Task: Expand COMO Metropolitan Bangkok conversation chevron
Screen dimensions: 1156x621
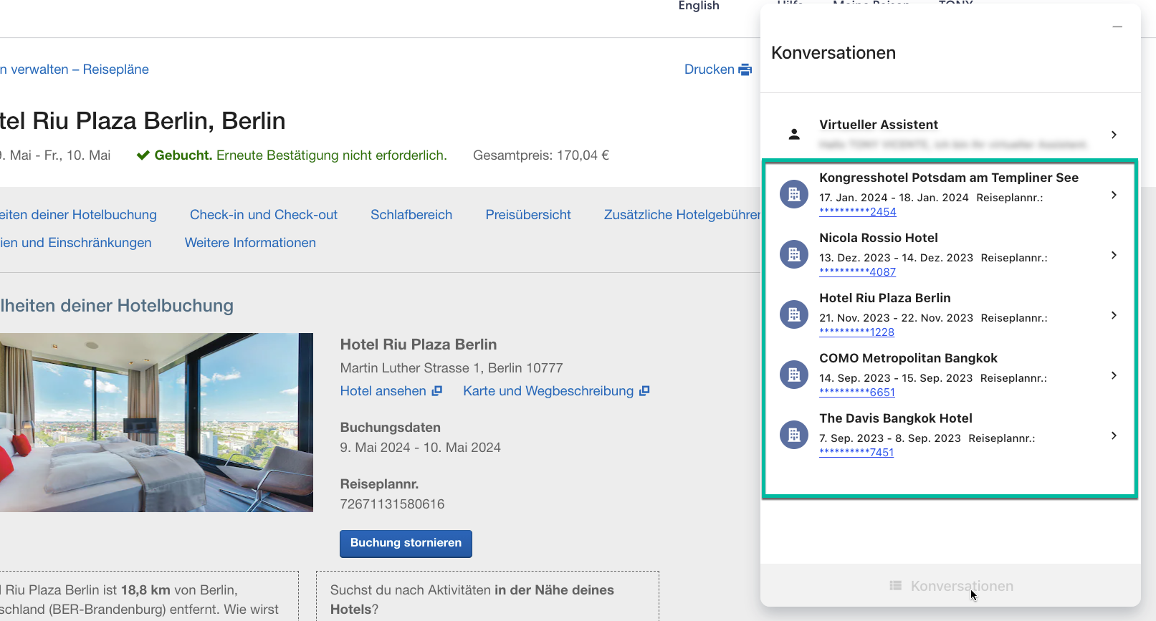Action: [1114, 375]
